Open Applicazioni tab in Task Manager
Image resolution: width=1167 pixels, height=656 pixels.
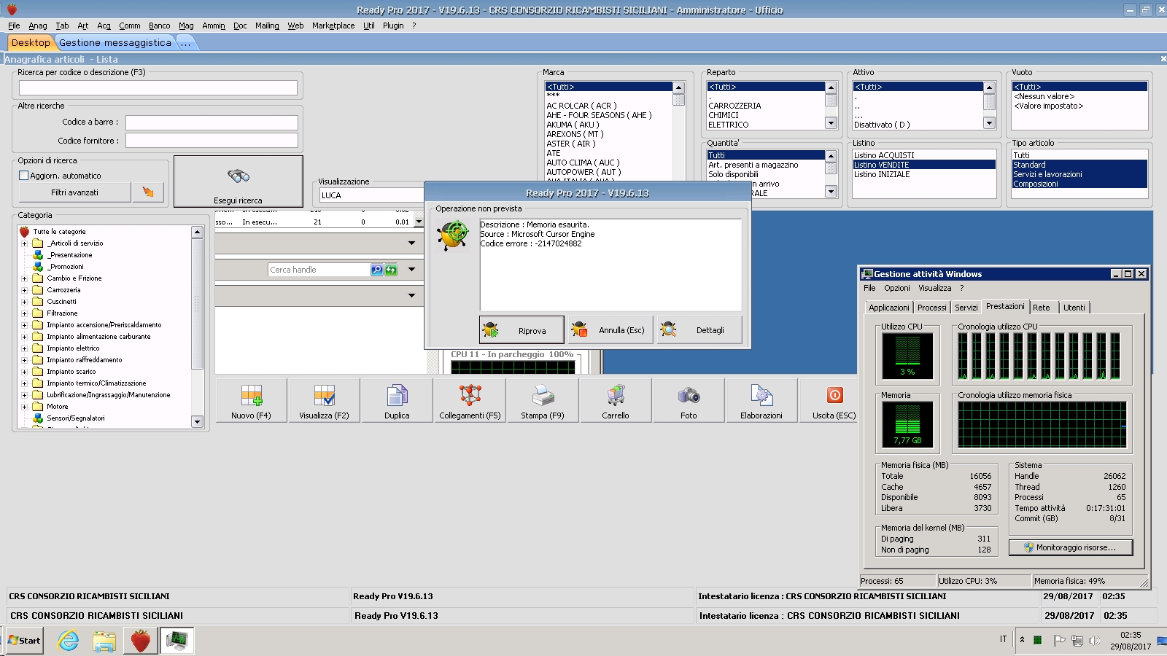[x=888, y=308]
